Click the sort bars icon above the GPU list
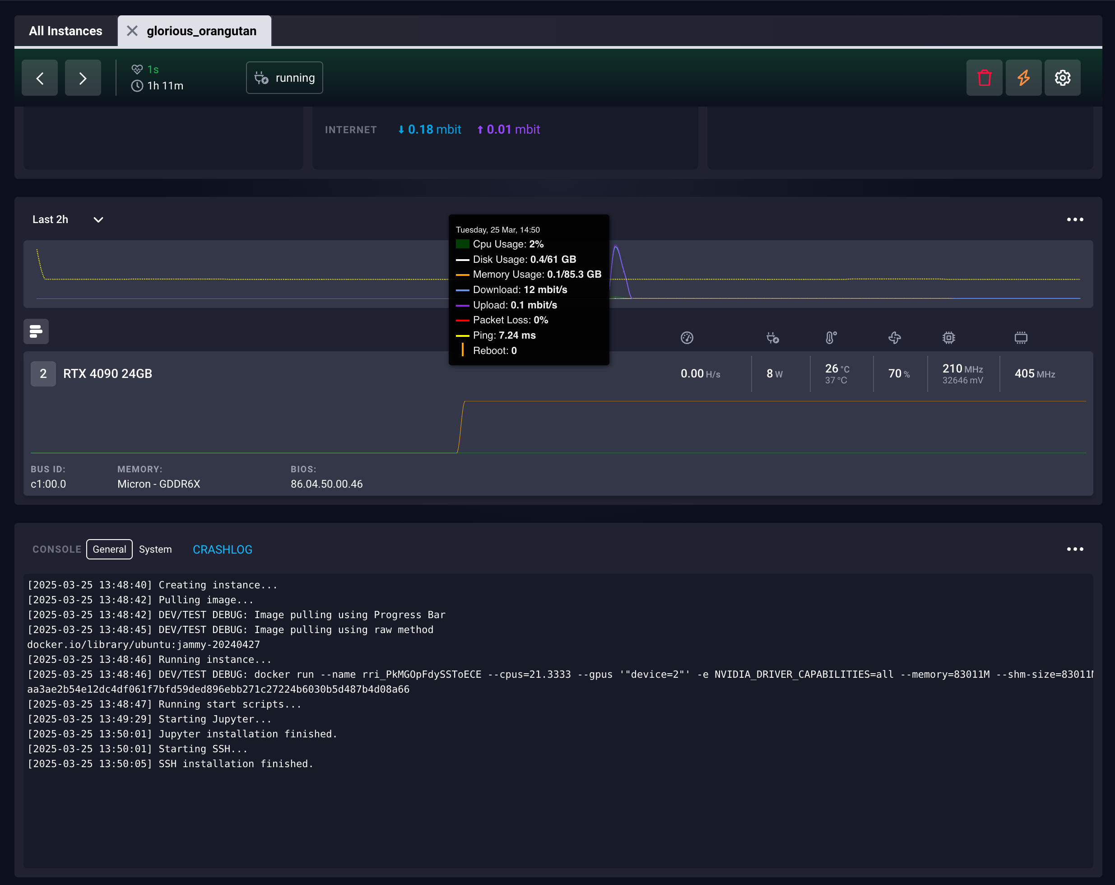This screenshot has height=885, width=1115. [x=36, y=331]
